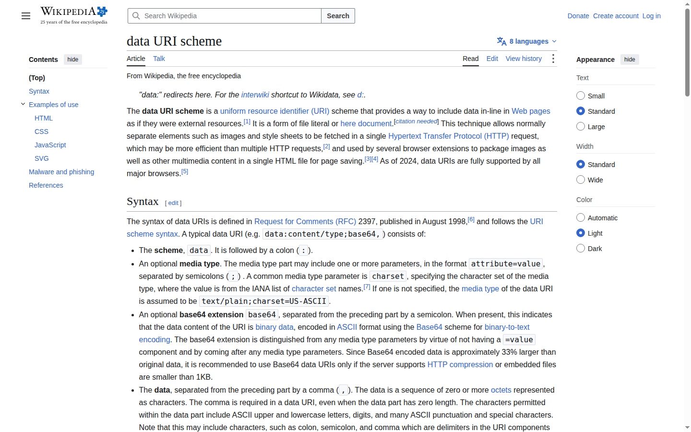The image size is (691, 432).
Task: Click the search magnifier icon
Action: [136, 16]
